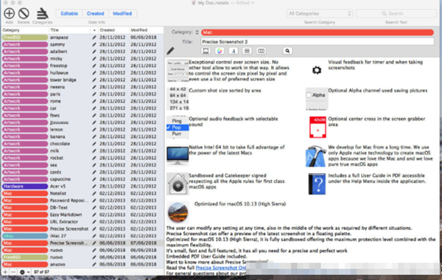
Task: Click the columns table icon
Action: click(261, 51)
